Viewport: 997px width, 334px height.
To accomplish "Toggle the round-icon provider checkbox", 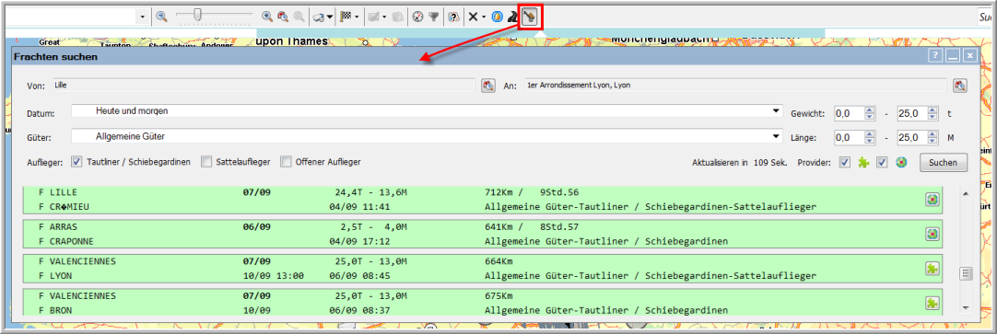I will [882, 163].
